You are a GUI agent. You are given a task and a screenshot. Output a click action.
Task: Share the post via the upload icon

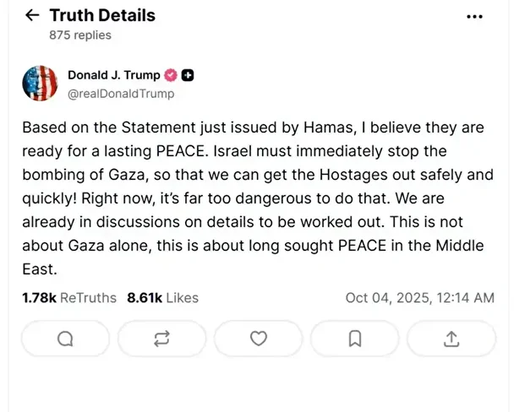coord(451,339)
